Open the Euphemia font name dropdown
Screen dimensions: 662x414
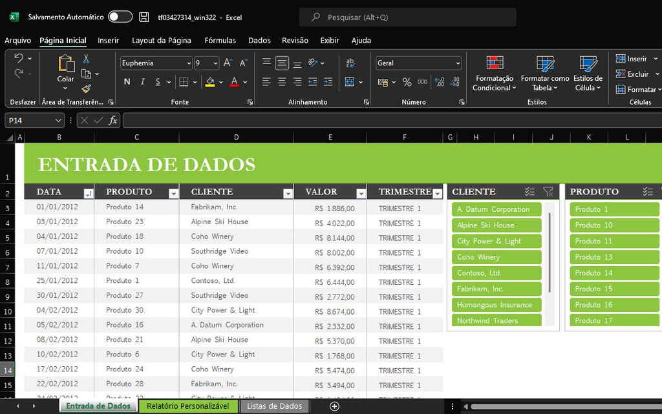189,63
